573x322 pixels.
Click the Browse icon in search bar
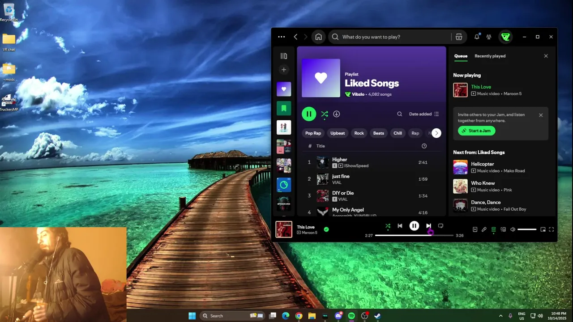459,37
